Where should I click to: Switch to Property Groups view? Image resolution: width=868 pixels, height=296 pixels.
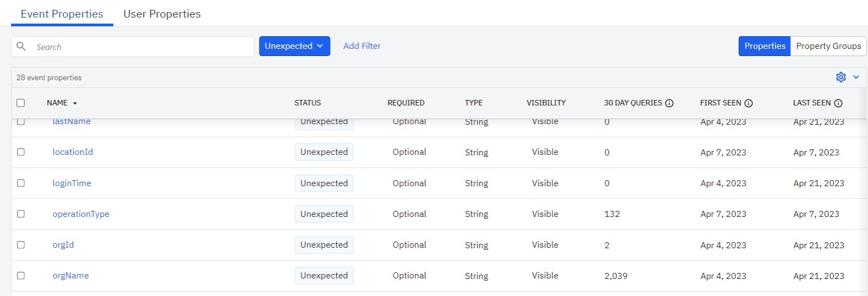(828, 46)
